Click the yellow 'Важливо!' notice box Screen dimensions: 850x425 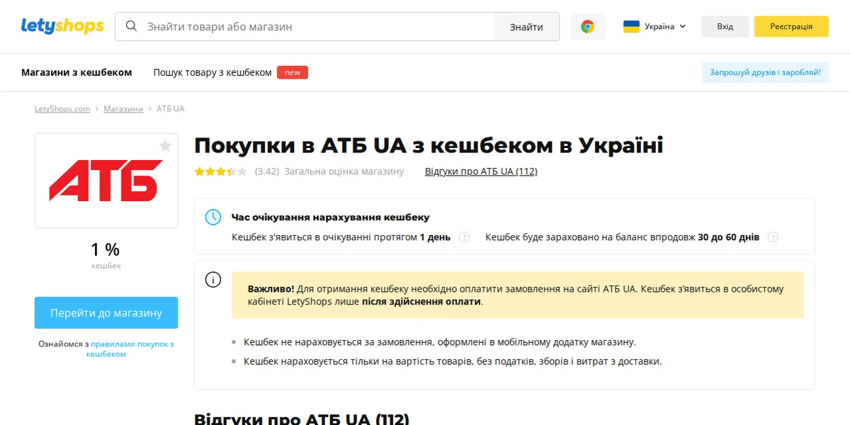click(518, 295)
